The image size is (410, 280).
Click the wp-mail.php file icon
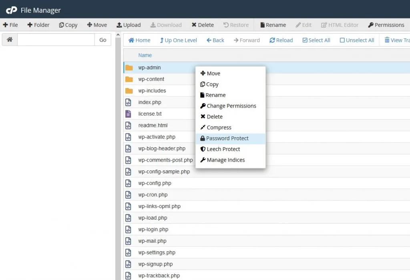pos(128,241)
